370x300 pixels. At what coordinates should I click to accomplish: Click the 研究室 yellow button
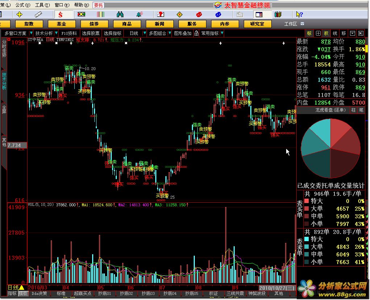258,24
